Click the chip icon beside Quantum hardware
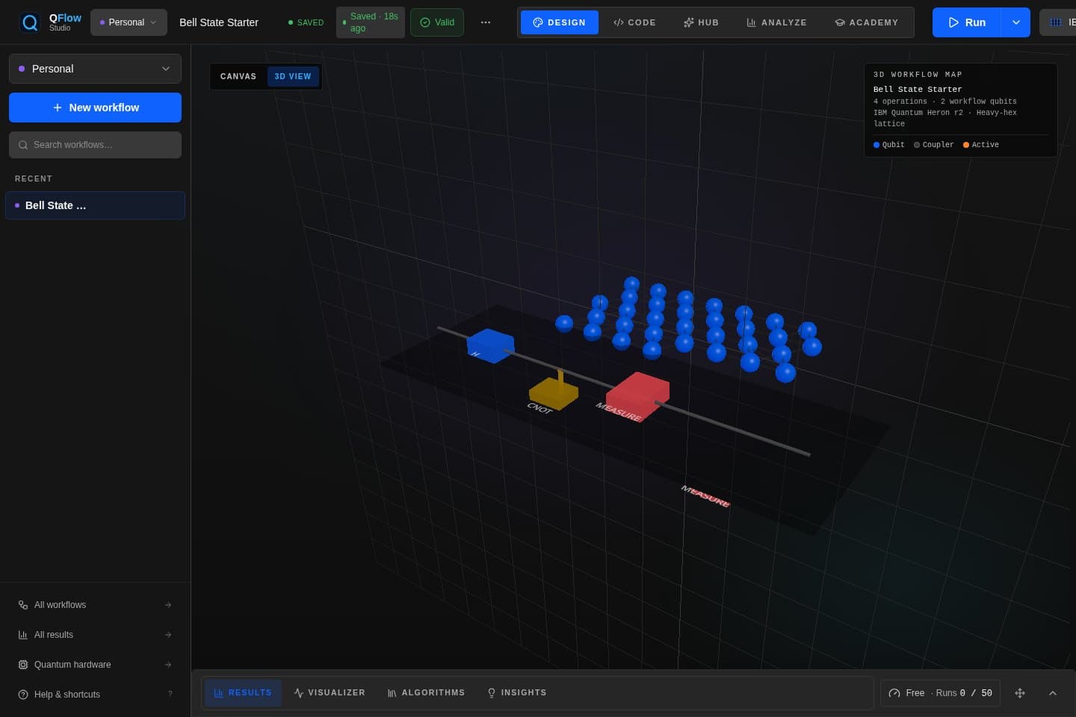The image size is (1076, 717). [x=23, y=665]
